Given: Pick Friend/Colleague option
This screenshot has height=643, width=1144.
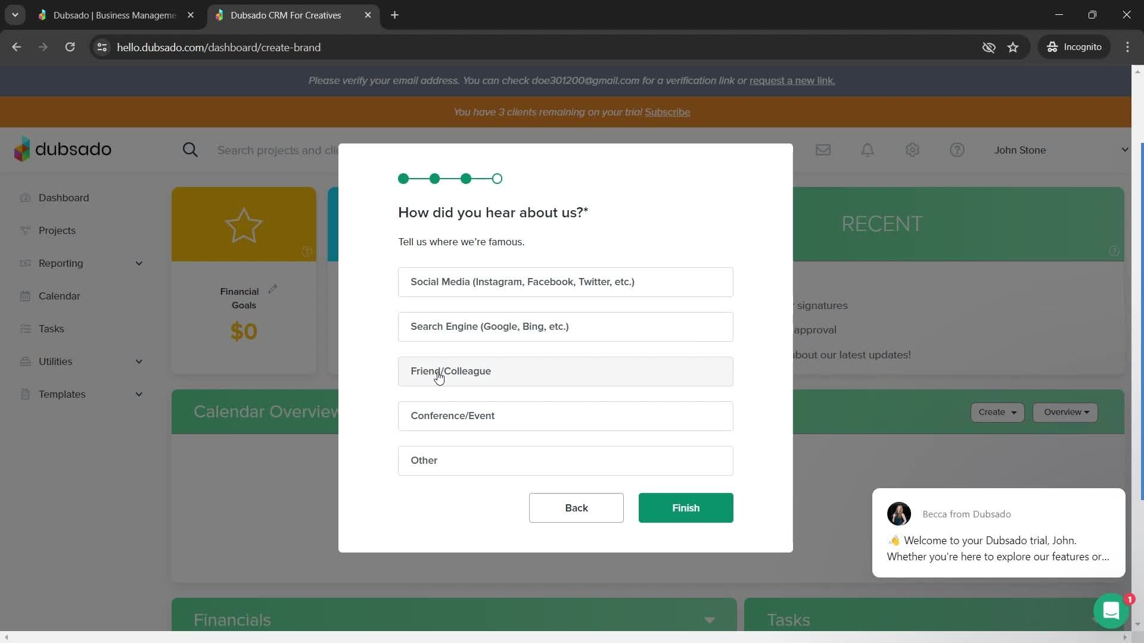Looking at the screenshot, I should 565,372.
